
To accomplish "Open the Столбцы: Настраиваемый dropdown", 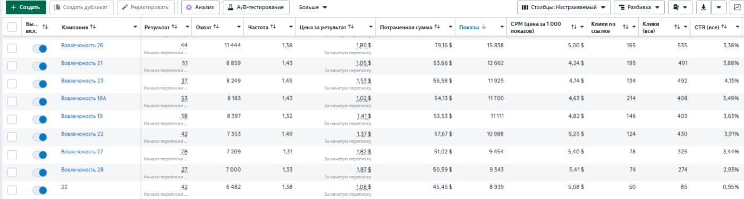I will coord(563,7).
